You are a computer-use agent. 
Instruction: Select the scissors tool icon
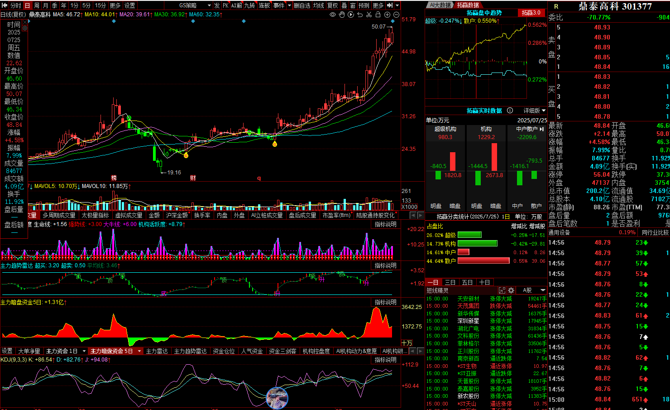[x=369, y=14]
